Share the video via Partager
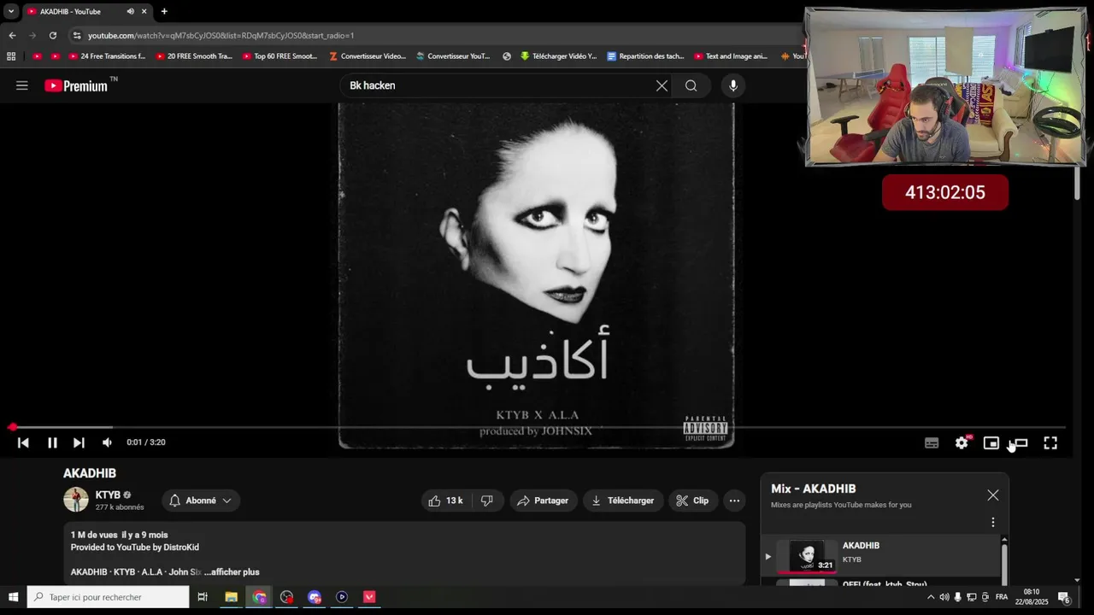Viewport: 1094px width, 615px height. pos(544,501)
